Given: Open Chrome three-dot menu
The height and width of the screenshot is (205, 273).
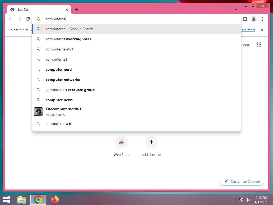Looking at the screenshot, I should coord(262,19).
